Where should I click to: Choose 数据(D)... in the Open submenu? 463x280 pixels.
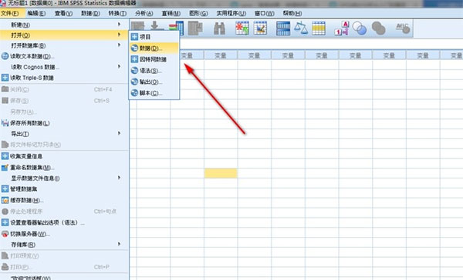pos(154,48)
